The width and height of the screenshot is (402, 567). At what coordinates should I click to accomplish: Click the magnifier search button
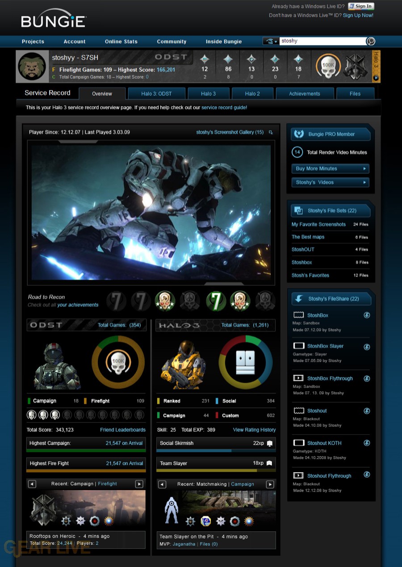371,41
